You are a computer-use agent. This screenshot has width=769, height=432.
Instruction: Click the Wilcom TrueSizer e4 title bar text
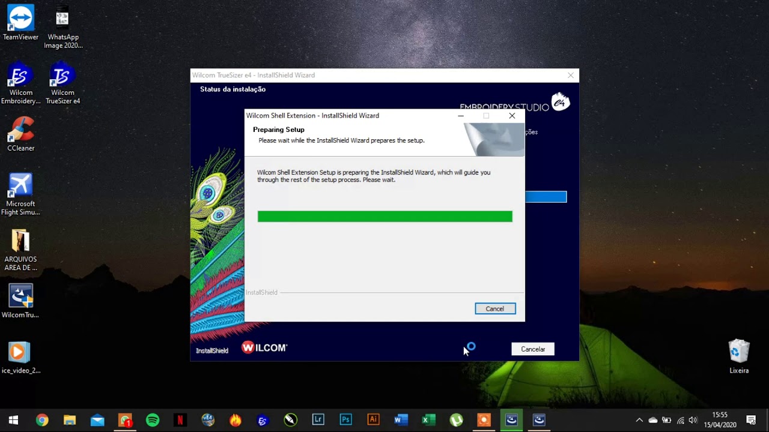[x=254, y=75]
